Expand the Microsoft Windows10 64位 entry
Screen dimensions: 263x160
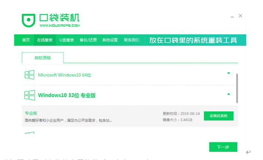tap(229, 73)
